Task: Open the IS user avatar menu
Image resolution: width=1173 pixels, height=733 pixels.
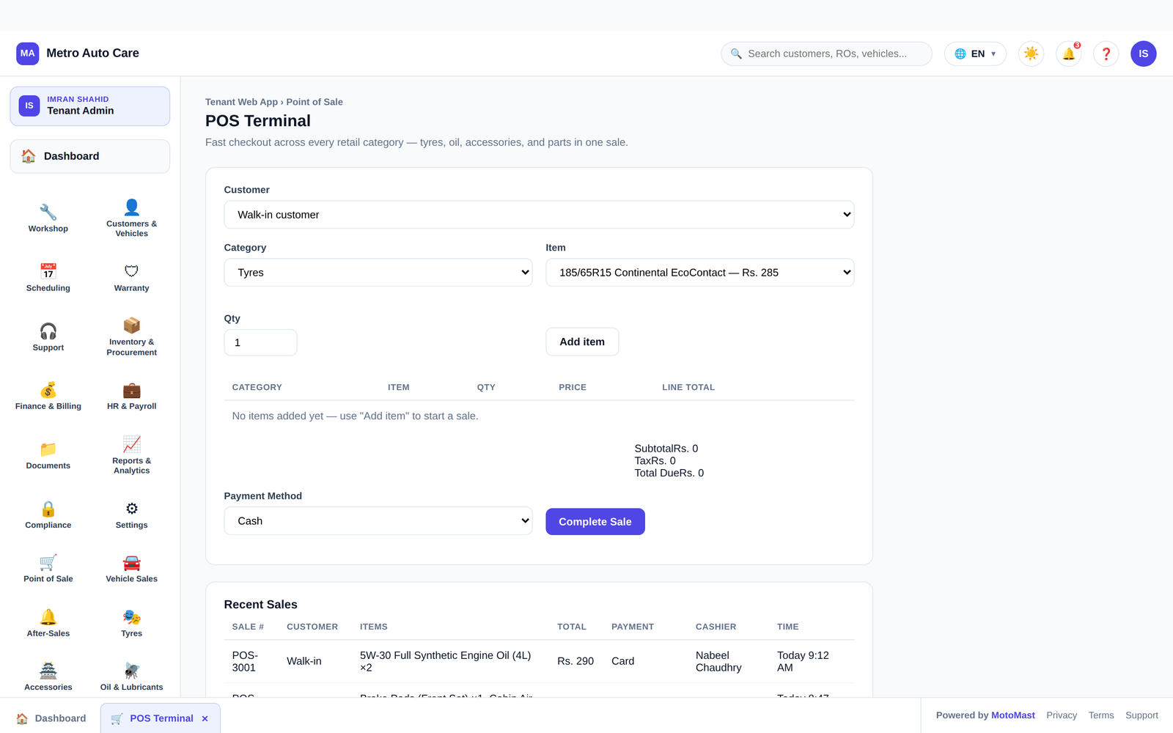Action: 1144,54
